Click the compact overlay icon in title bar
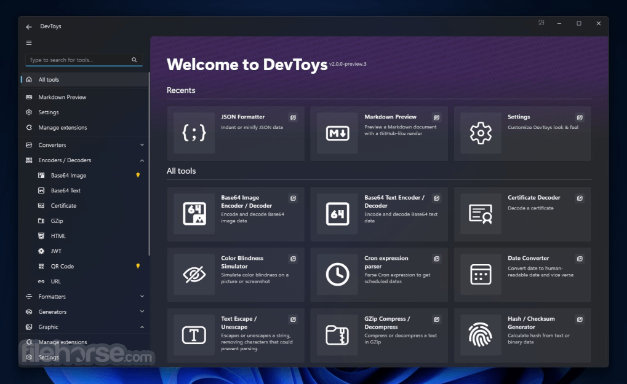 [x=541, y=23]
